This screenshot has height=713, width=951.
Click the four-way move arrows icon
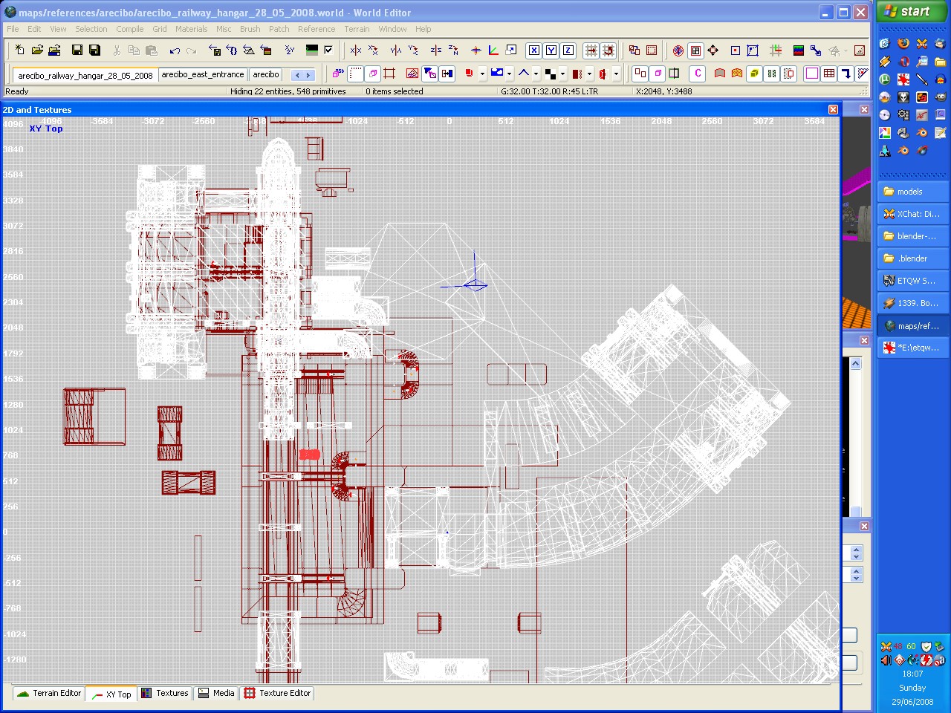pyautogui.click(x=713, y=51)
